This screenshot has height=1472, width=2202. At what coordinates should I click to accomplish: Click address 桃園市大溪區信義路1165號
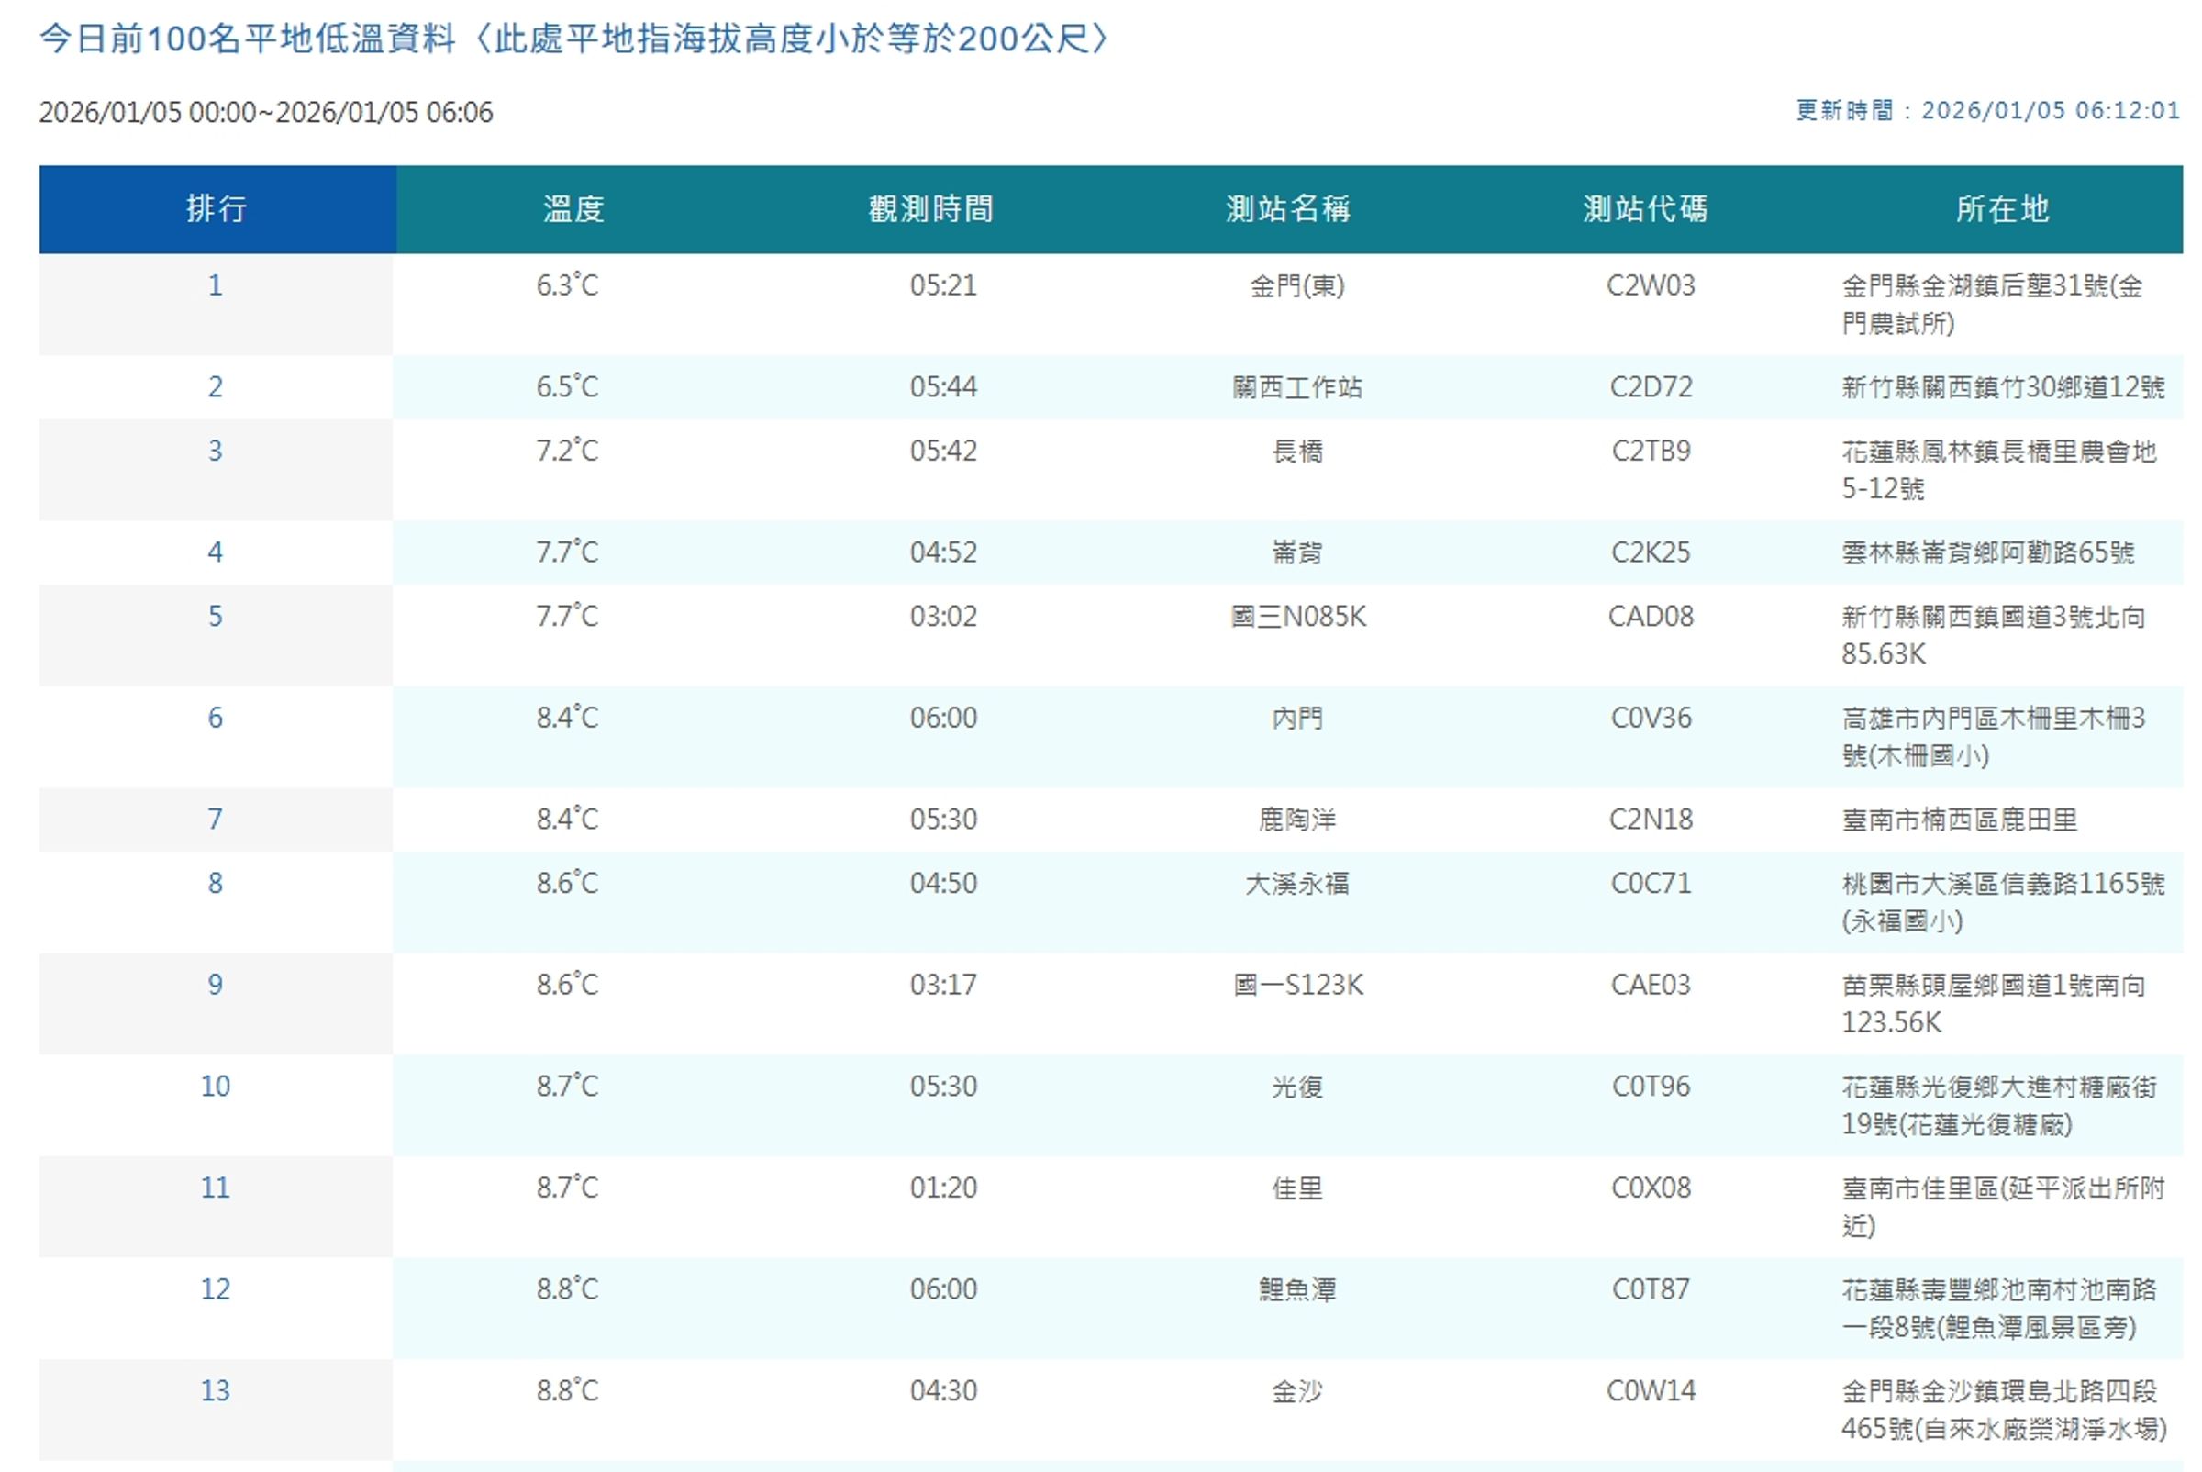click(x=2003, y=902)
